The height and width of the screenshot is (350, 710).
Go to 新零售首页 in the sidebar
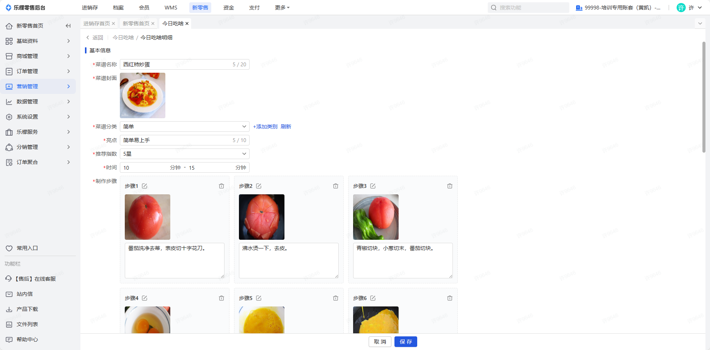tap(30, 26)
